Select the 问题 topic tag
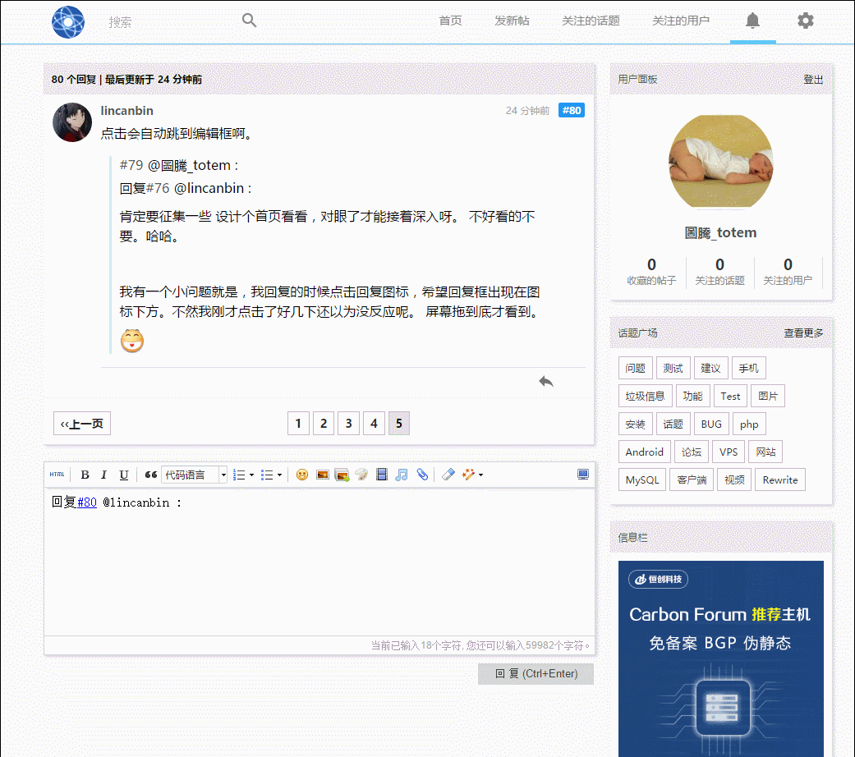The width and height of the screenshot is (855, 757). [x=635, y=369]
